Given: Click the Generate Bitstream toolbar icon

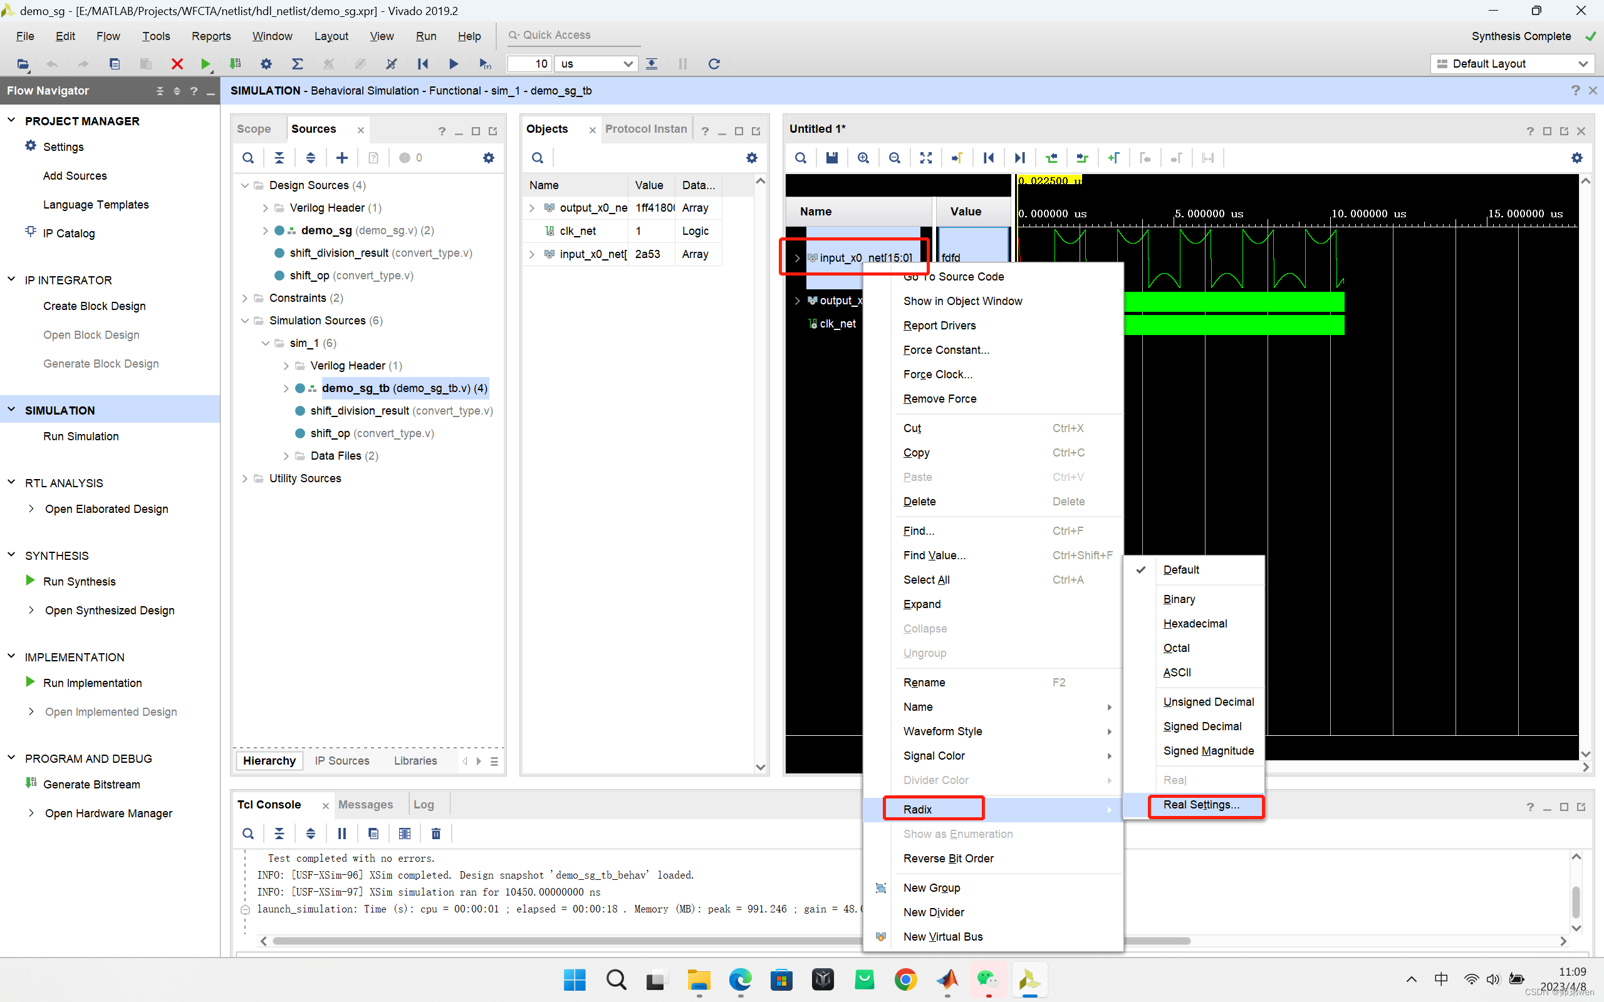Looking at the screenshot, I should click(x=236, y=64).
